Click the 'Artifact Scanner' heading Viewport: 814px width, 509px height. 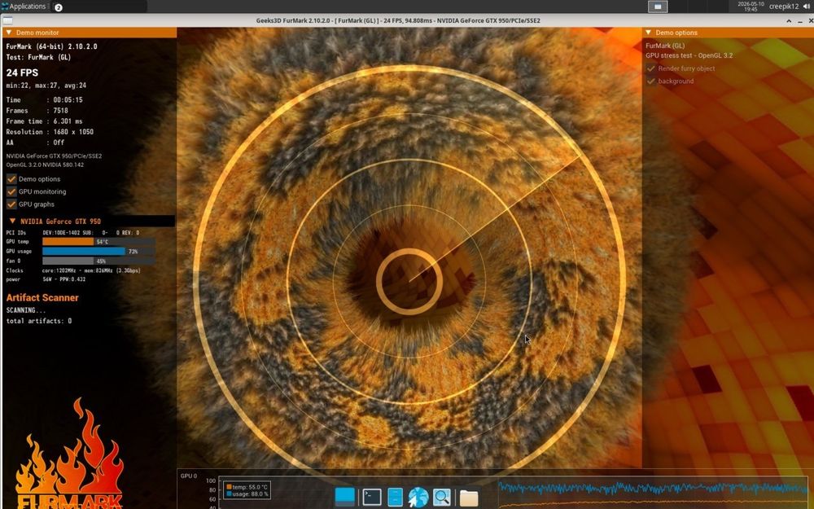tap(42, 297)
